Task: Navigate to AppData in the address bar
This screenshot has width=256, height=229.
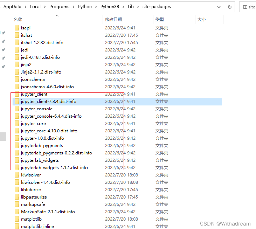Action: (12, 7)
